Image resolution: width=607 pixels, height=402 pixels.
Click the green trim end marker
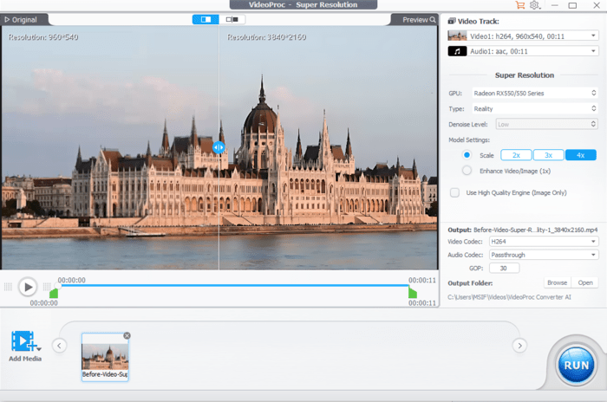pyautogui.click(x=413, y=293)
